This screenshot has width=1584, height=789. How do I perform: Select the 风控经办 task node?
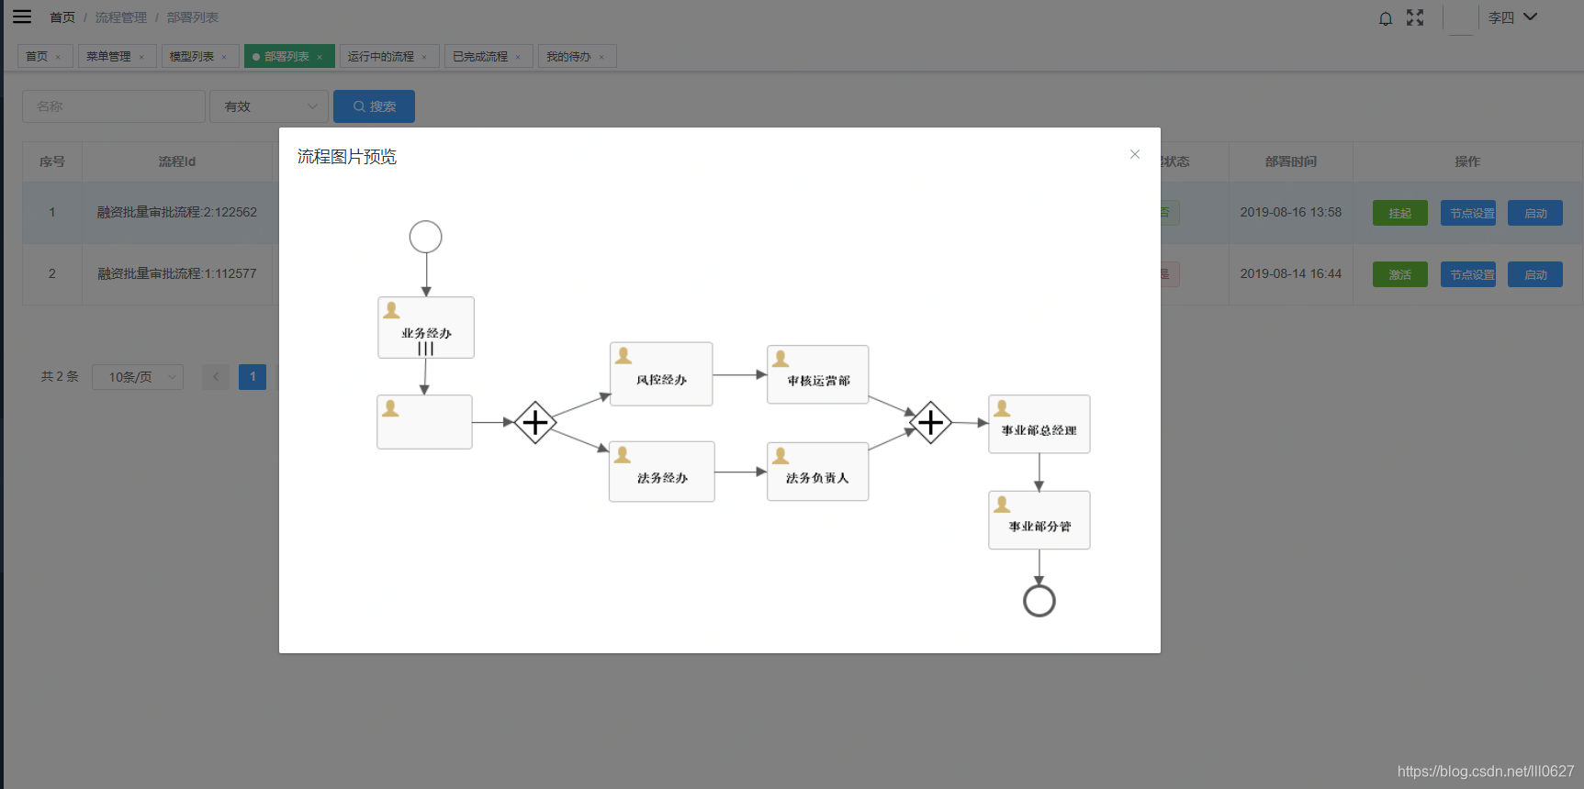[661, 373]
